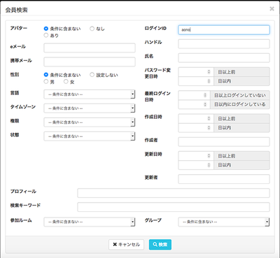Select 性別 条件に含まない radio option
The width and height of the screenshot is (280, 258).
[46, 75]
